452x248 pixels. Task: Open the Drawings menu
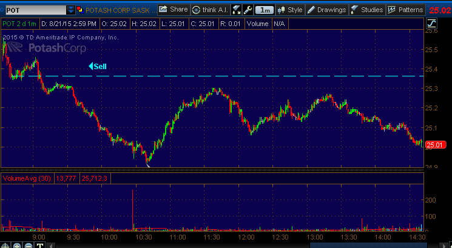click(327, 10)
